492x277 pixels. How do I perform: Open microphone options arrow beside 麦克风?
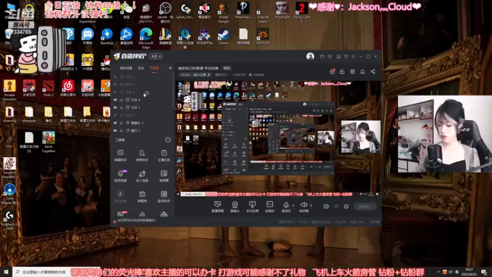click(x=293, y=206)
